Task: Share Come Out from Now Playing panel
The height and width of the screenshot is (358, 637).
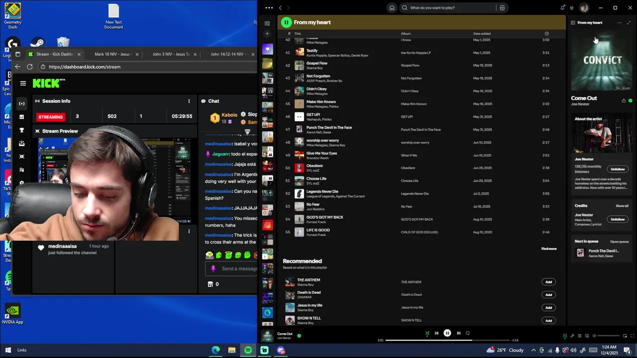Action: pyautogui.click(x=624, y=100)
